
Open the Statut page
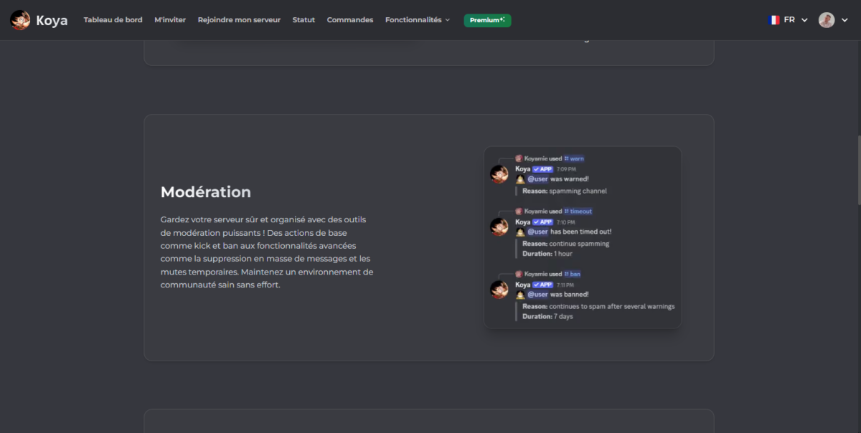click(304, 20)
